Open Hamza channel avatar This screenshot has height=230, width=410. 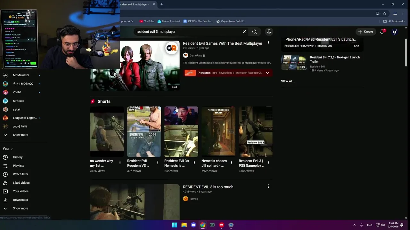tap(185, 199)
